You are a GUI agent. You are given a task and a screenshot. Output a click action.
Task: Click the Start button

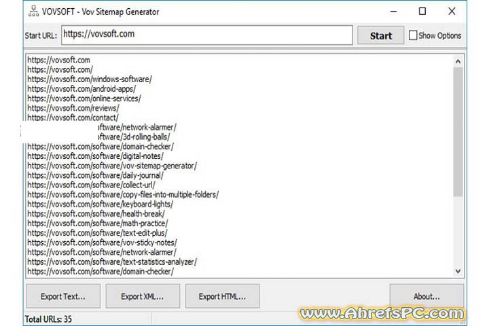381,35
